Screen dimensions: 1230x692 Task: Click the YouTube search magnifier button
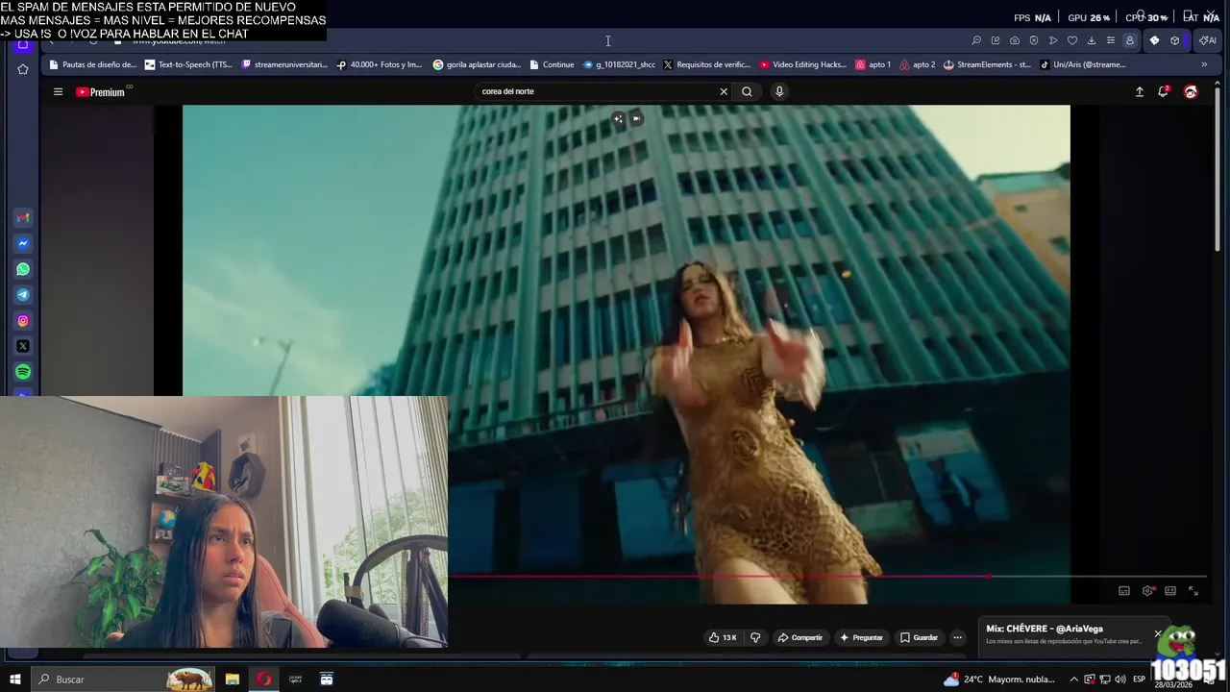coord(747,91)
